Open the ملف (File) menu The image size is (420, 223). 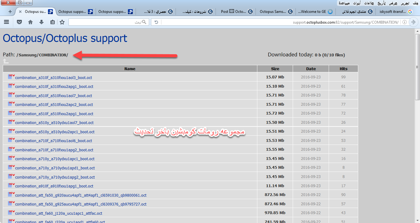pos(415,3)
